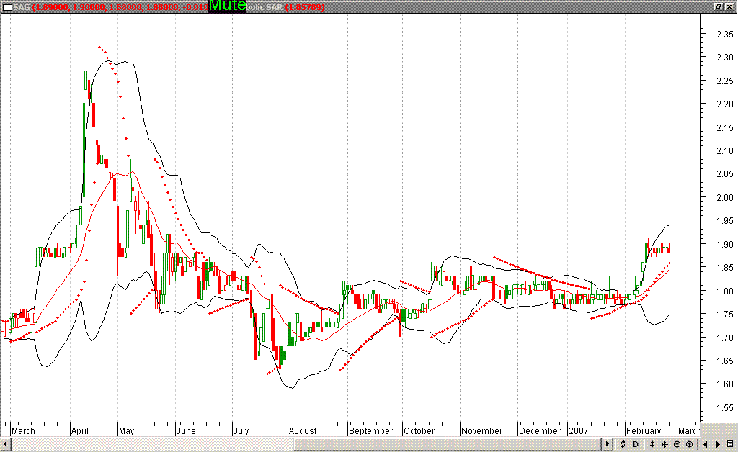Click the 2.00 price axis label
The width and height of the screenshot is (738, 452).
click(725, 198)
